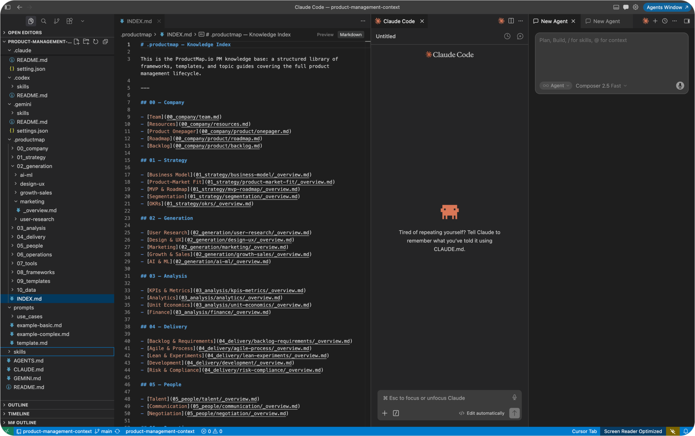Viewport: 695px width, 436px height.
Task: Toggle Edit automatically mode
Action: (482, 413)
